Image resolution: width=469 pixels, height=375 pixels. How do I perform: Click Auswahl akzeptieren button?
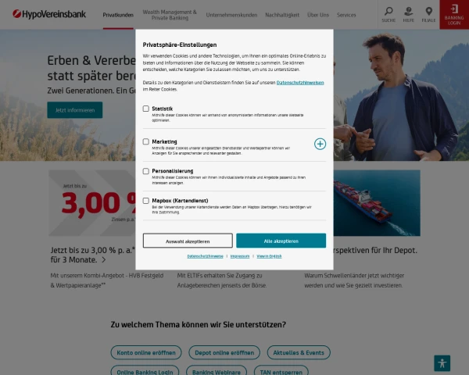coord(188,241)
